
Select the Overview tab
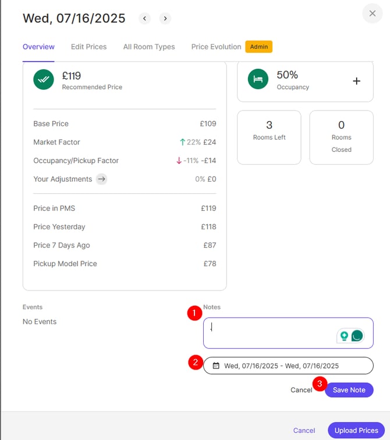point(38,47)
